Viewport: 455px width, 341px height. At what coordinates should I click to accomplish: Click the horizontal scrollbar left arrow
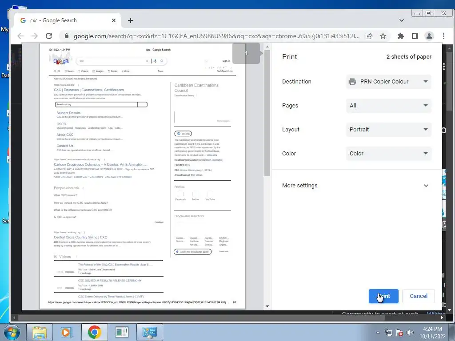(14, 318)
